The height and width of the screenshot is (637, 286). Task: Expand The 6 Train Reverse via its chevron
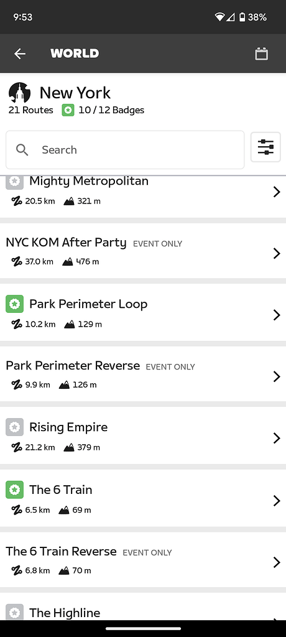pyautogui.click(x=277, y=562)
